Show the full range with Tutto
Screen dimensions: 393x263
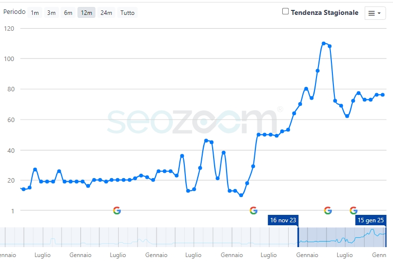point(127,13)
